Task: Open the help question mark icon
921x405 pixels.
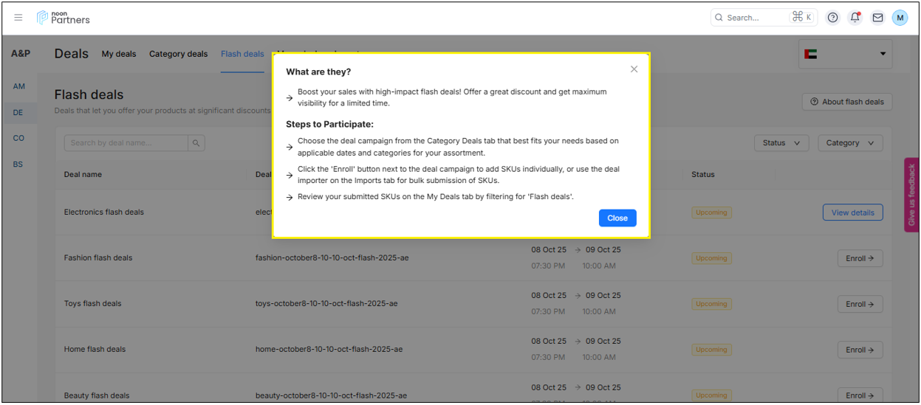Action: coord(832,18)
